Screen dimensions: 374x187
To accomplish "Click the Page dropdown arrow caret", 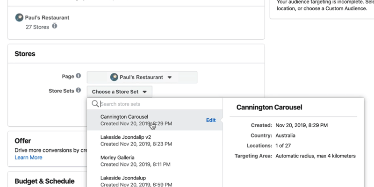I will click(x=170, y=77).
